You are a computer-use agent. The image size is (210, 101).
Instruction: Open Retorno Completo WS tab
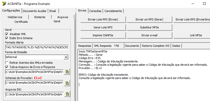point(156,46)
